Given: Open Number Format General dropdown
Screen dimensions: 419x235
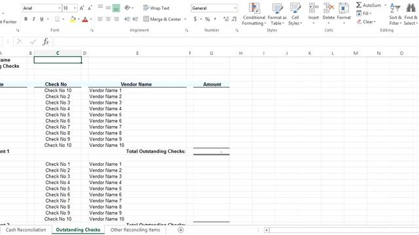Looking at the screenshot, I should tap(214, 8).
